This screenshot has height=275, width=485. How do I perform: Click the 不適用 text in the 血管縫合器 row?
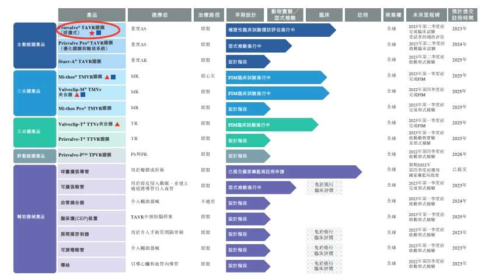point(208,201)
